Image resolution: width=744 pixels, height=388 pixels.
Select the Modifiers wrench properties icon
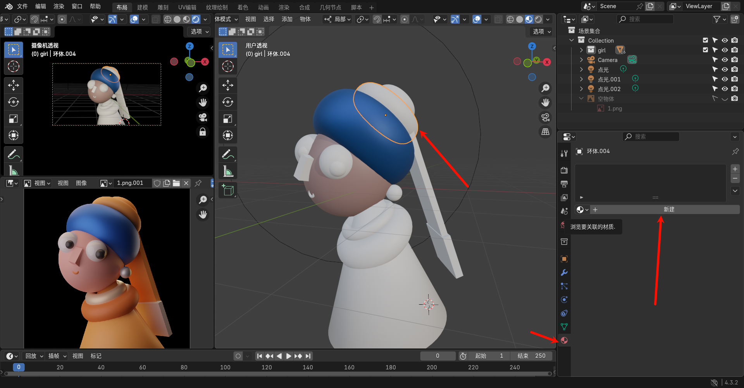coord(564,272)
